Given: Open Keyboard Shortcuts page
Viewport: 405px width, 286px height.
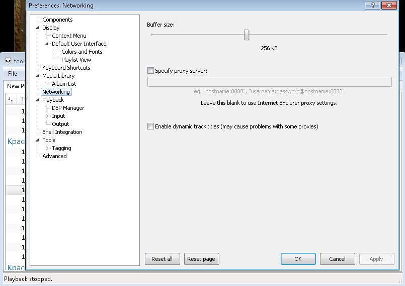Looking at the screenshot, I should click(66, 68).
